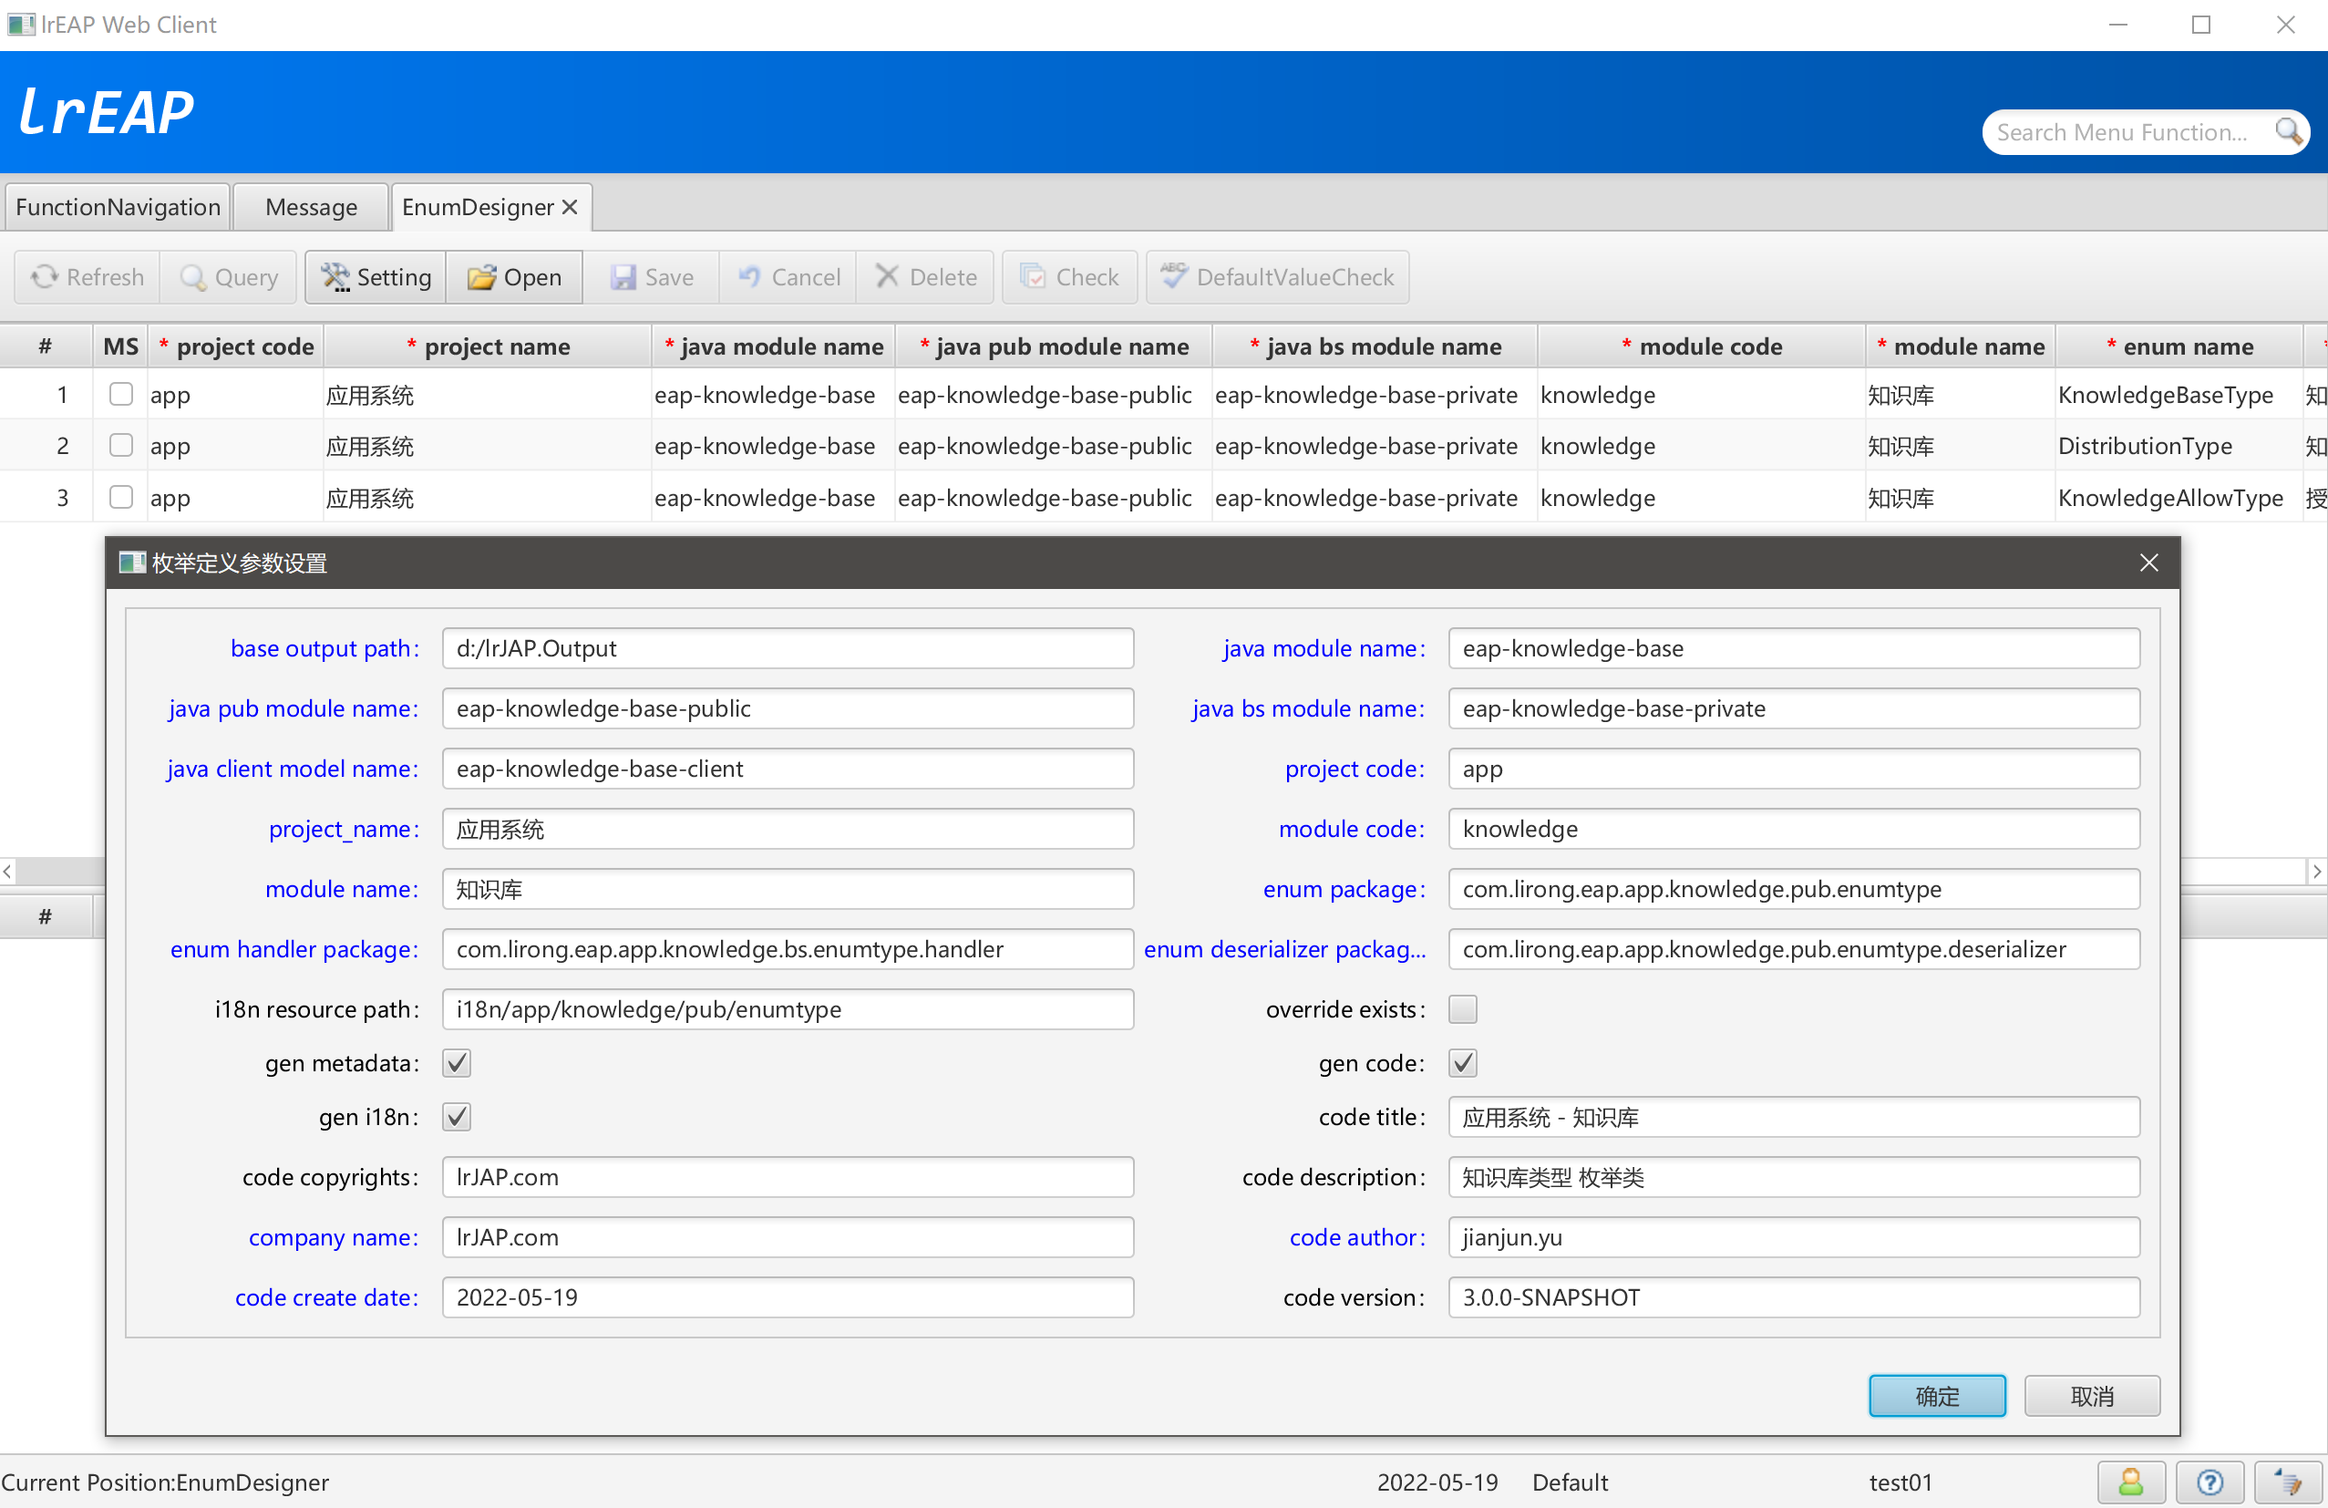The width and height of the screenshot is (2328, 1508).
Task: Click Default in the status bar
Action: coord(1570,1482)
